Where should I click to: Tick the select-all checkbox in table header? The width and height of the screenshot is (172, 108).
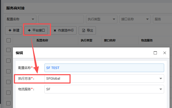click(9, 40)
